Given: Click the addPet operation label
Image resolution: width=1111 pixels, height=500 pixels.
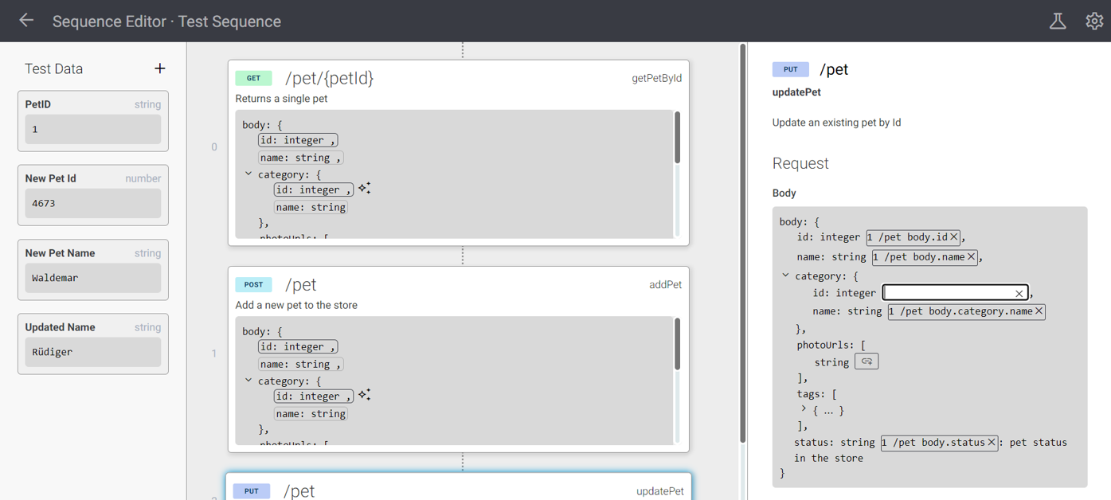Looking at the screenshot, I should coord(665,284).
